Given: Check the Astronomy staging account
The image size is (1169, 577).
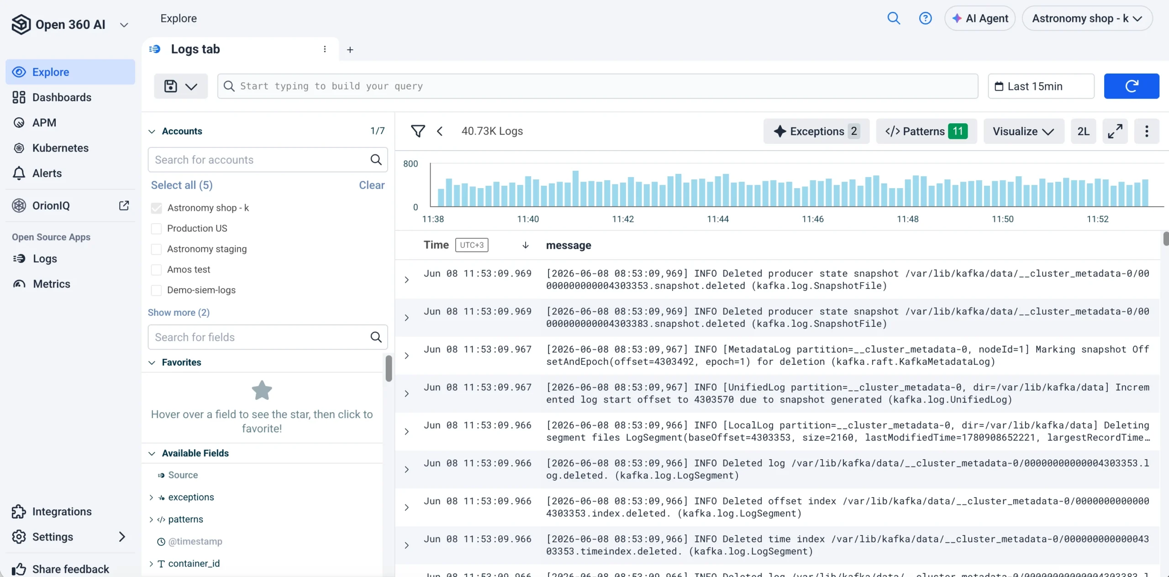Looking at the screenshot, I should 156,249.
